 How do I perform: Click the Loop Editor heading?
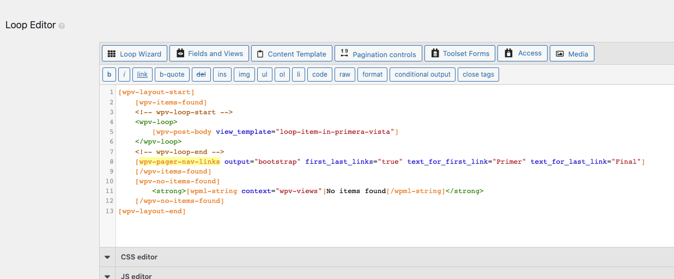click(31, 25)
